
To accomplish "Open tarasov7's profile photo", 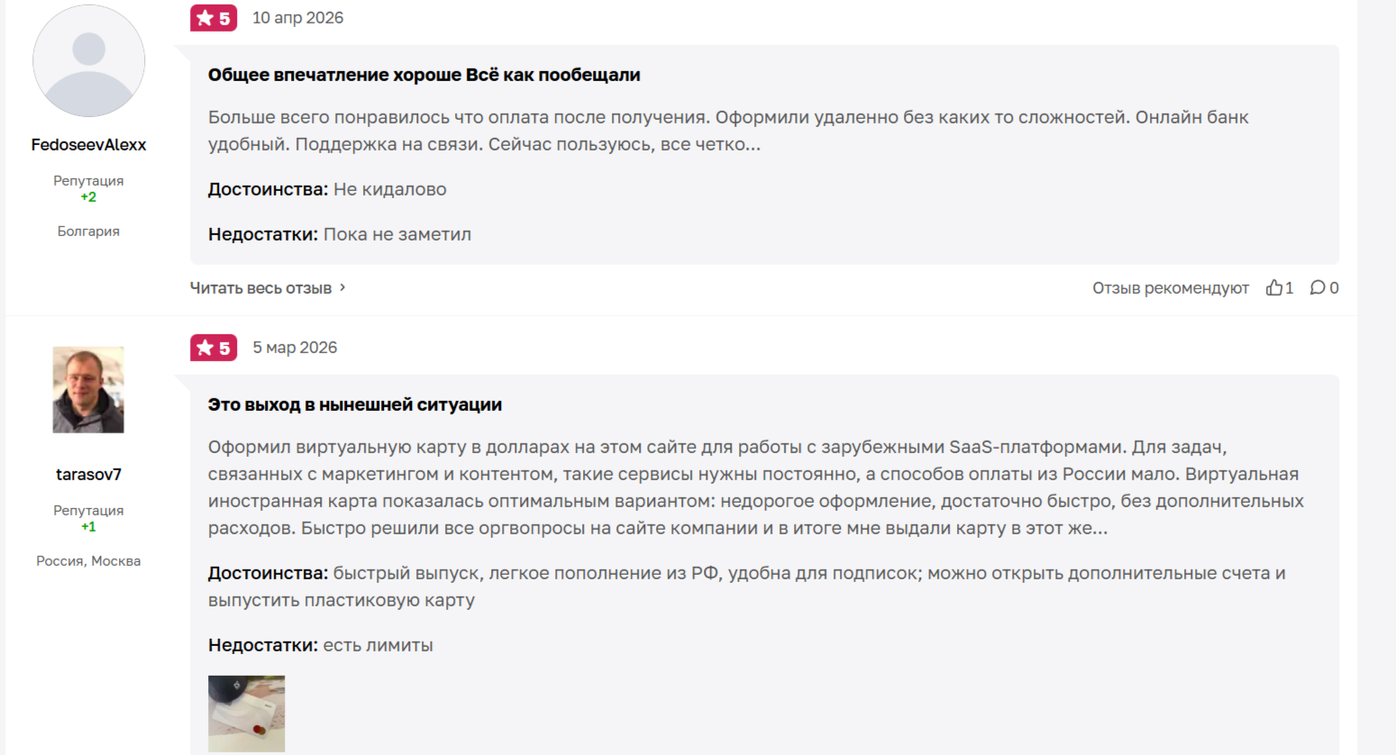I will click(88, 390).
